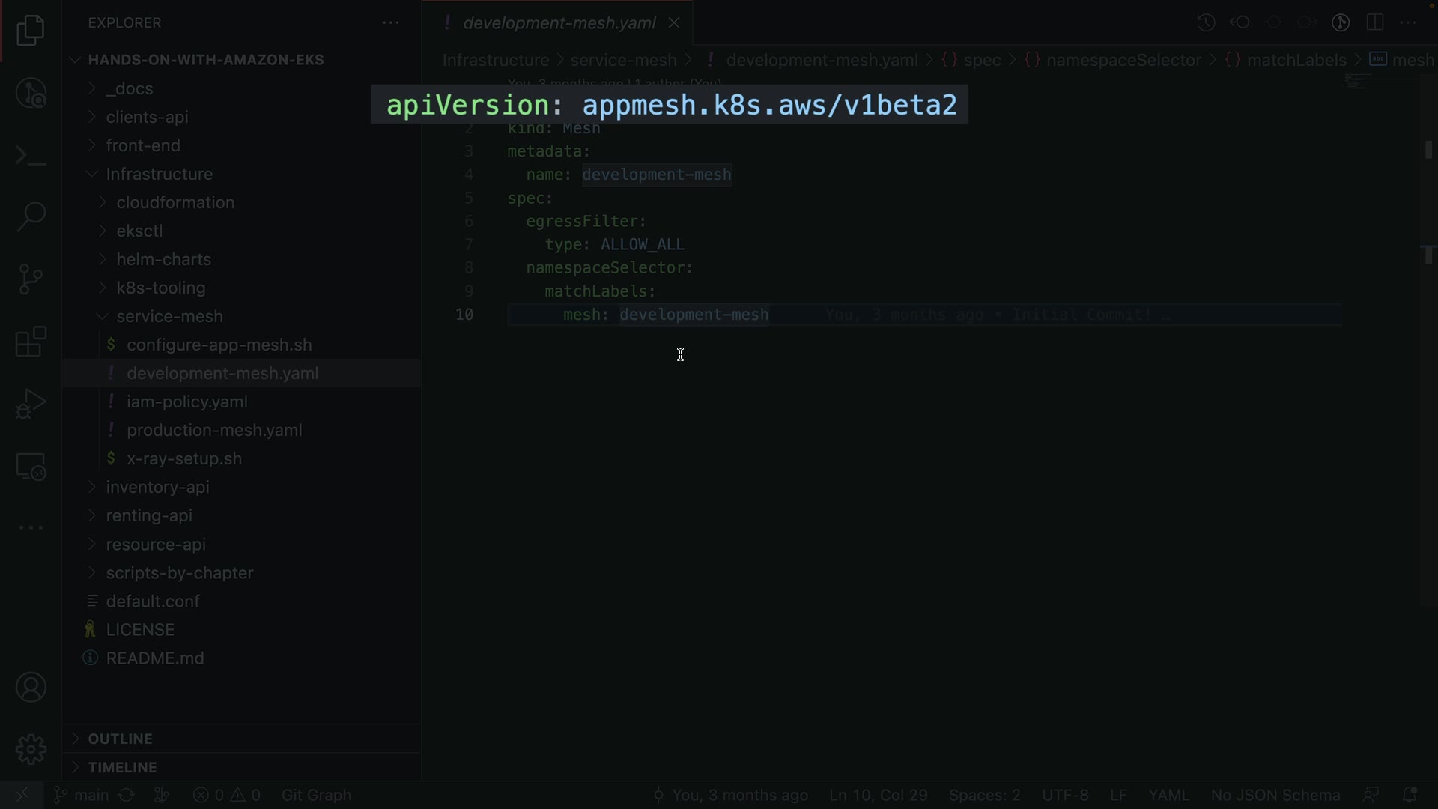This screenshot has height=809, width=1438.
Task: Click the main branch status button
Action: point(82,795)
